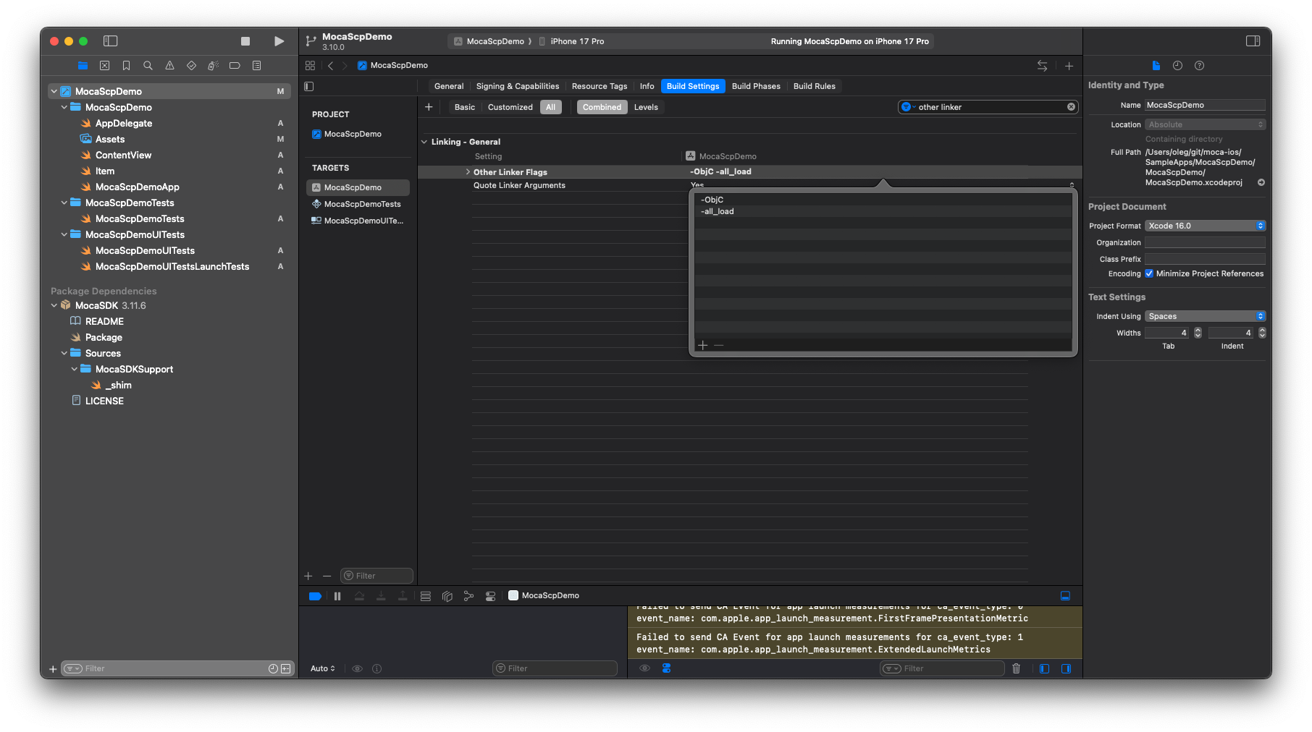The height and width of the screenshot is (732, 1312).
Task: Switch to Signing & Capabilities tab
Action: (x=517, y=86)
